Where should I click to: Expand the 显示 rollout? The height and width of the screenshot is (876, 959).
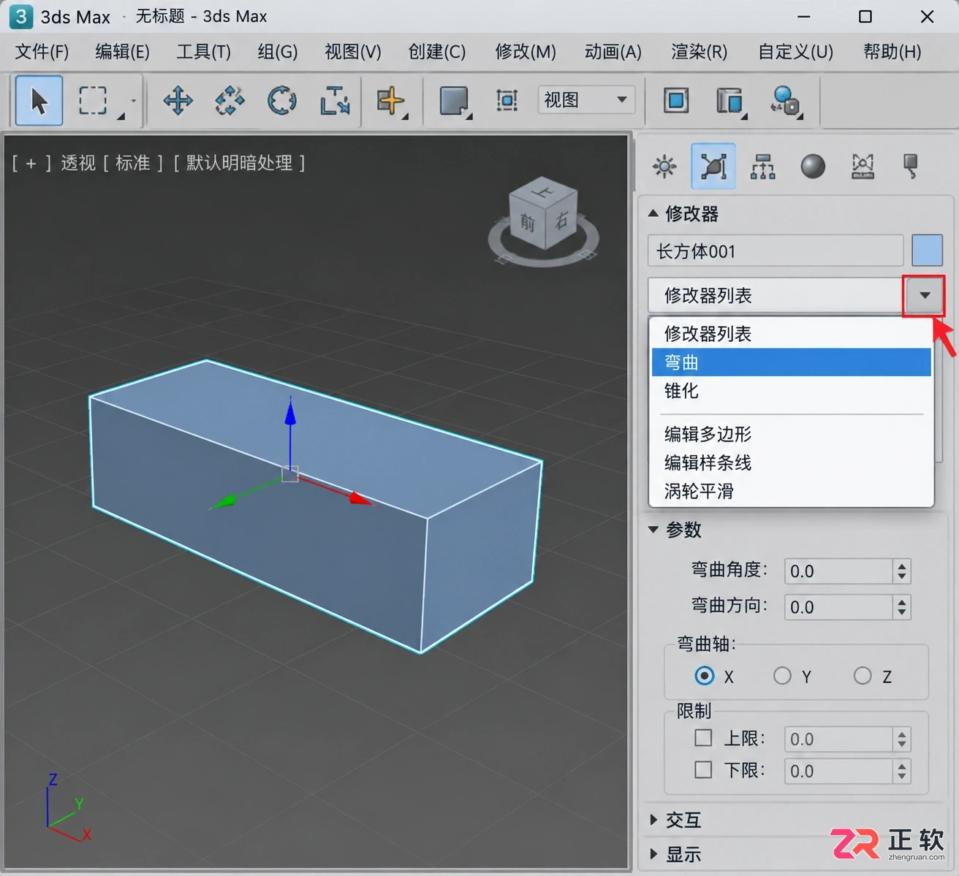[653, 853]
